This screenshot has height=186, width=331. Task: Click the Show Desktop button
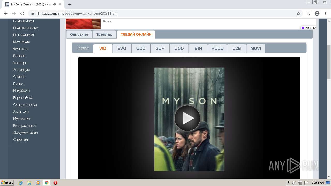click(328, 183)
